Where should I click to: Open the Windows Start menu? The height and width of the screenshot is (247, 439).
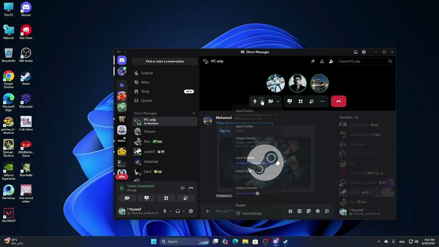pos(154,242)
